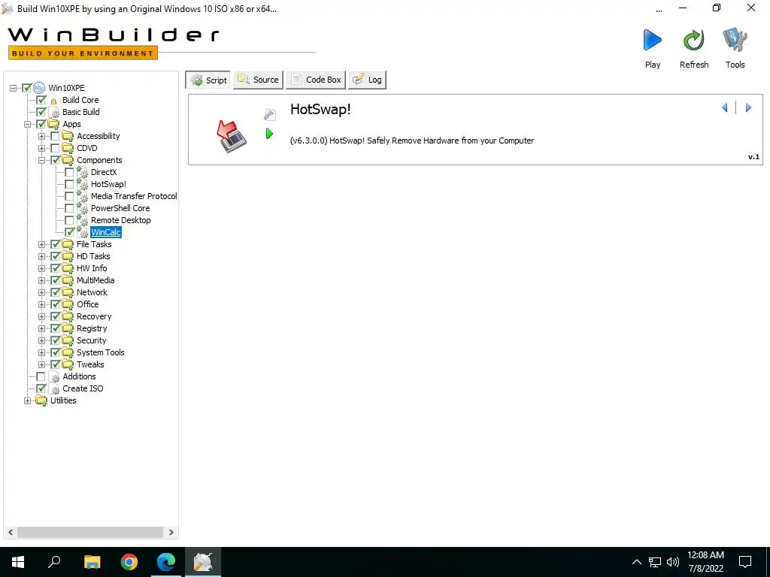Viewport: 770px width, 577px height.
Task: Click the title bar ellipsis button
Action: pos(659,11)
